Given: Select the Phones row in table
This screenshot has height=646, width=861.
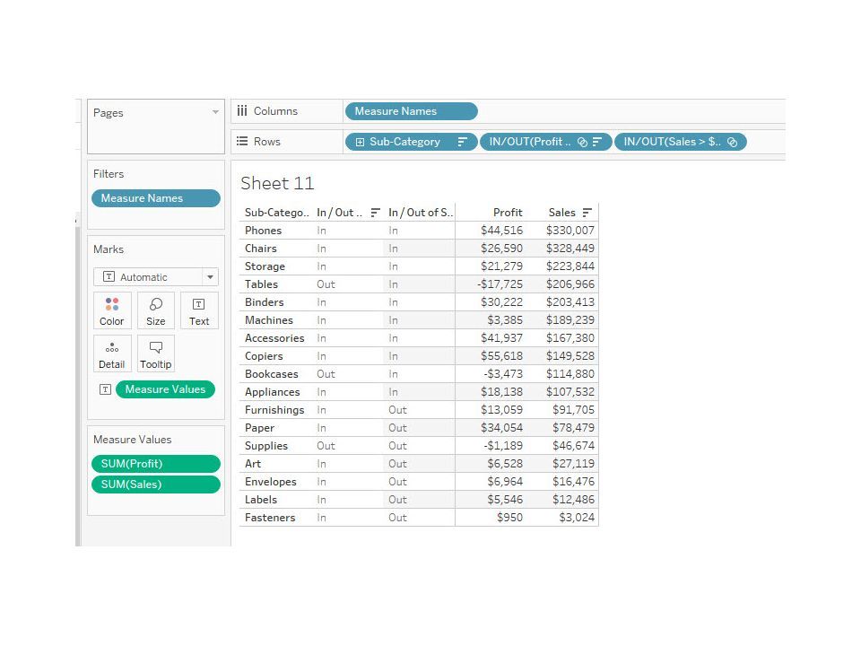Looking at the screenshot, I should pyautogui.click(x=419, y=231).
